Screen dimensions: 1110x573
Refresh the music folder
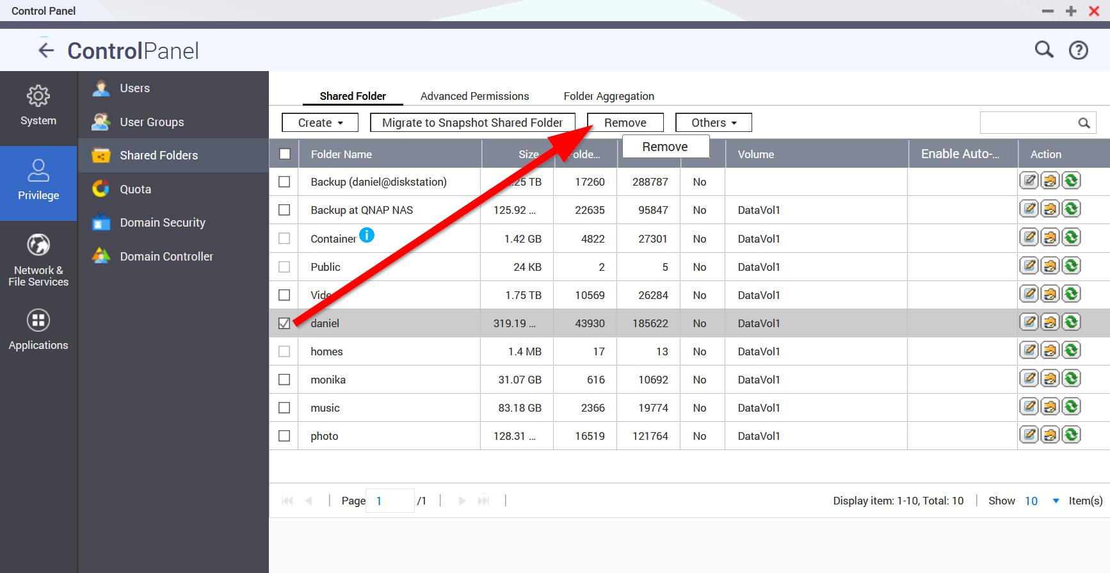(x=1071, y=406)
